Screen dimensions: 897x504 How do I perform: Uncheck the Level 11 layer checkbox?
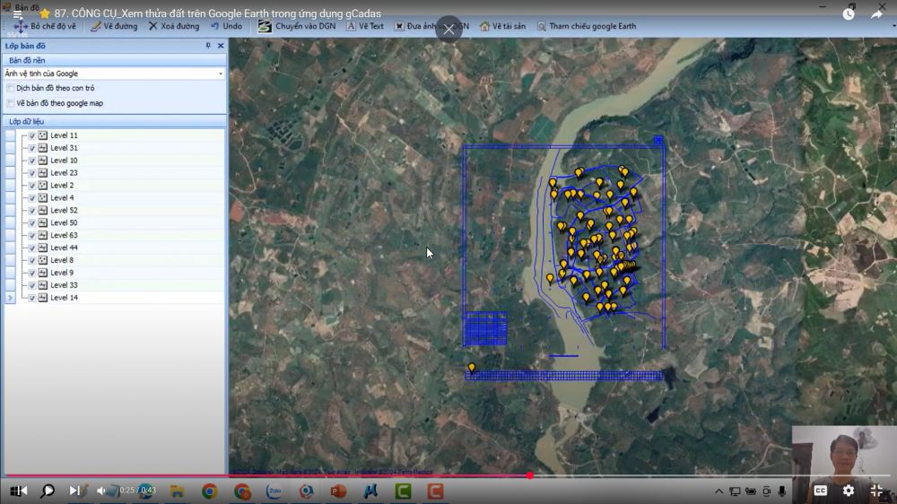click(x=32, y=135)
